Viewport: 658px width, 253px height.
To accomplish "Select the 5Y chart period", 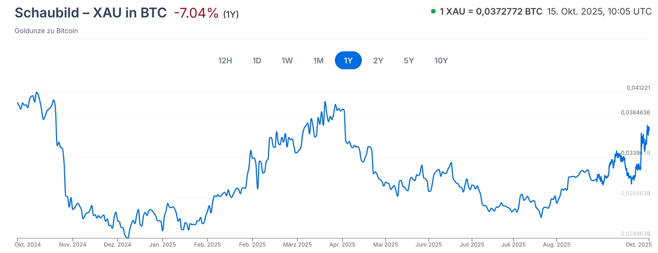I will point(409,61).
